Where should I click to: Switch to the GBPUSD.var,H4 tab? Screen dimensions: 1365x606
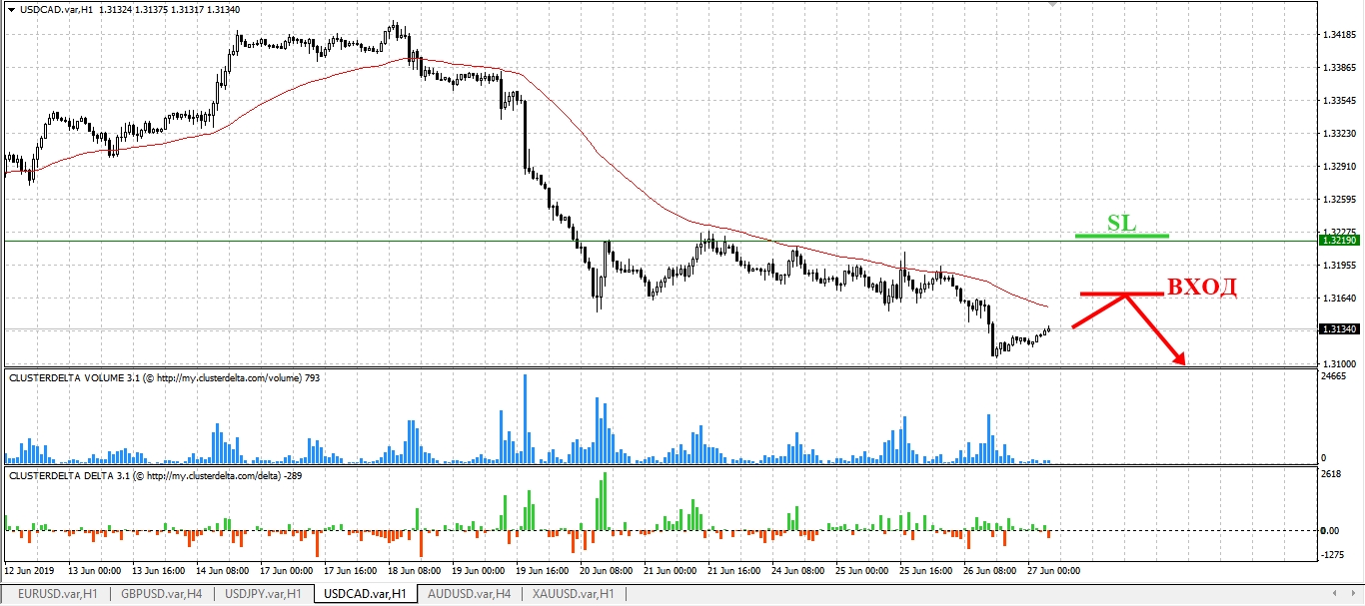161,594
